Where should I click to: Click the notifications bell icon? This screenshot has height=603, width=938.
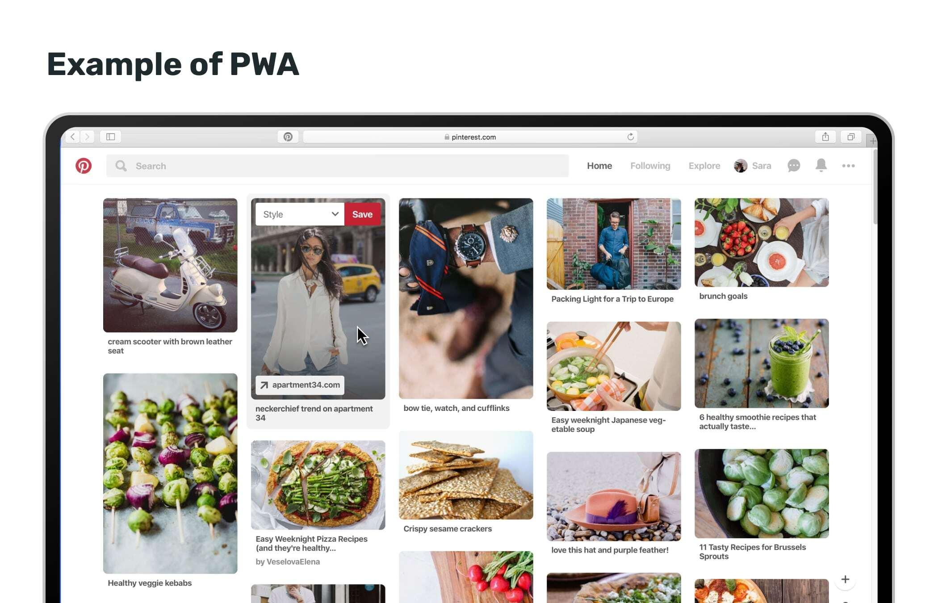821,165
